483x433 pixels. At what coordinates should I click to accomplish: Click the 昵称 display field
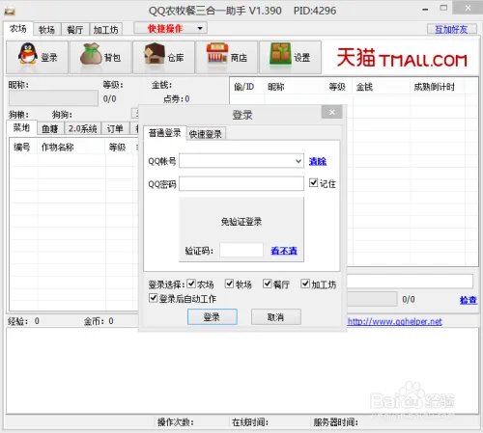pyautogui.click(x=53, y=98)
